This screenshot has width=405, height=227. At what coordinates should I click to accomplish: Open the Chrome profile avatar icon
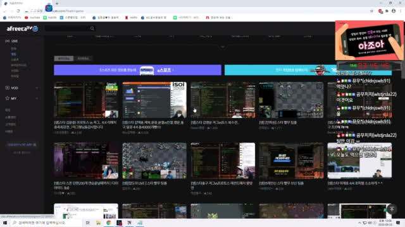[394, 11]
